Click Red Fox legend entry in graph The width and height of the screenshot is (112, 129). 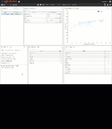[100, 12]
